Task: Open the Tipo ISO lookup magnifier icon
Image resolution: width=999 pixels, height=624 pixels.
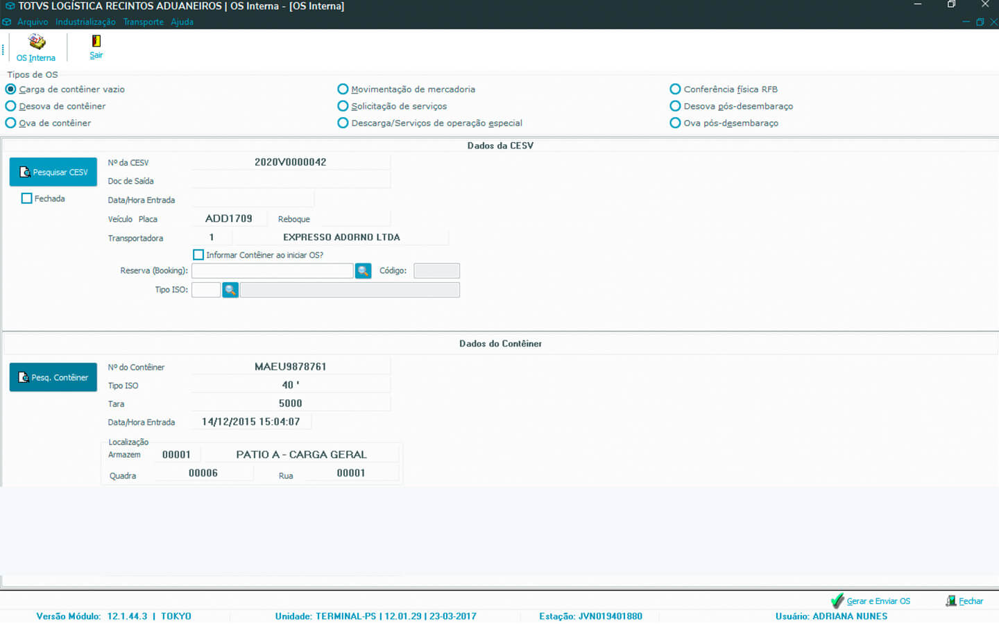Action: coord(230,290)
